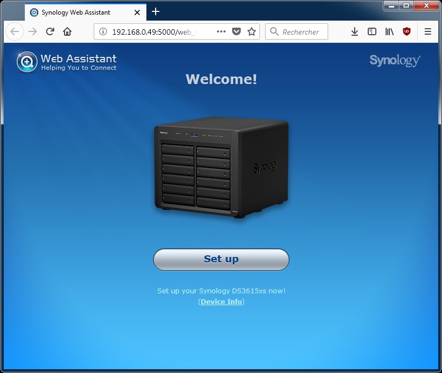The image size is (442, 373).
Task: Open the Device Info link
Action: click(x=221, y=301)
